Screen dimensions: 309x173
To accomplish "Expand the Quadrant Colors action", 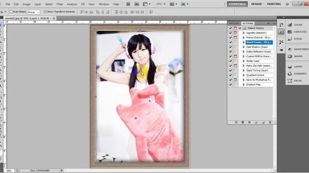I will 243,75.
